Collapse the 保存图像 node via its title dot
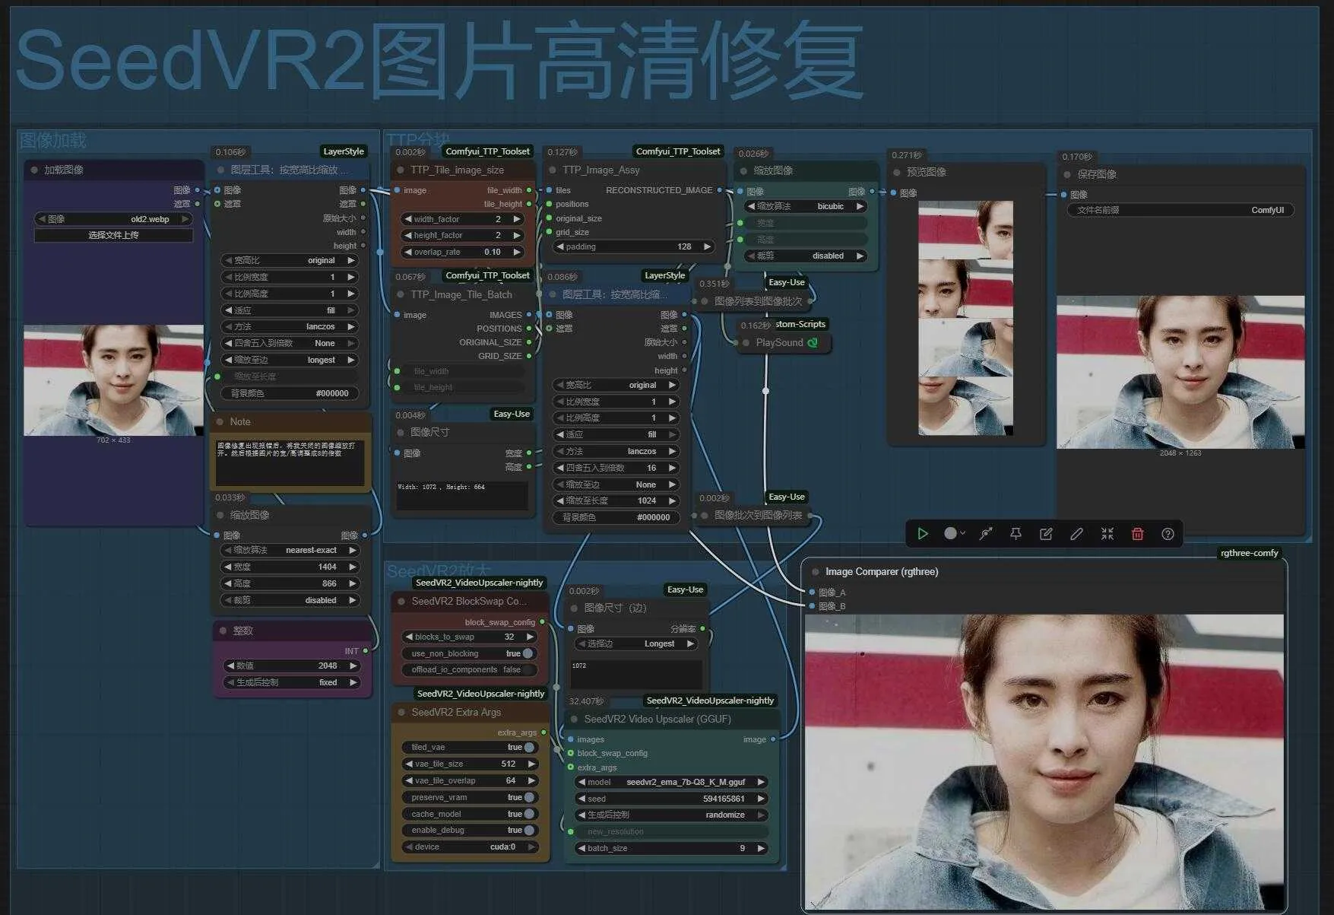Image resolution: width=1334 pixels, height=915 pixels. [1067, 174]
